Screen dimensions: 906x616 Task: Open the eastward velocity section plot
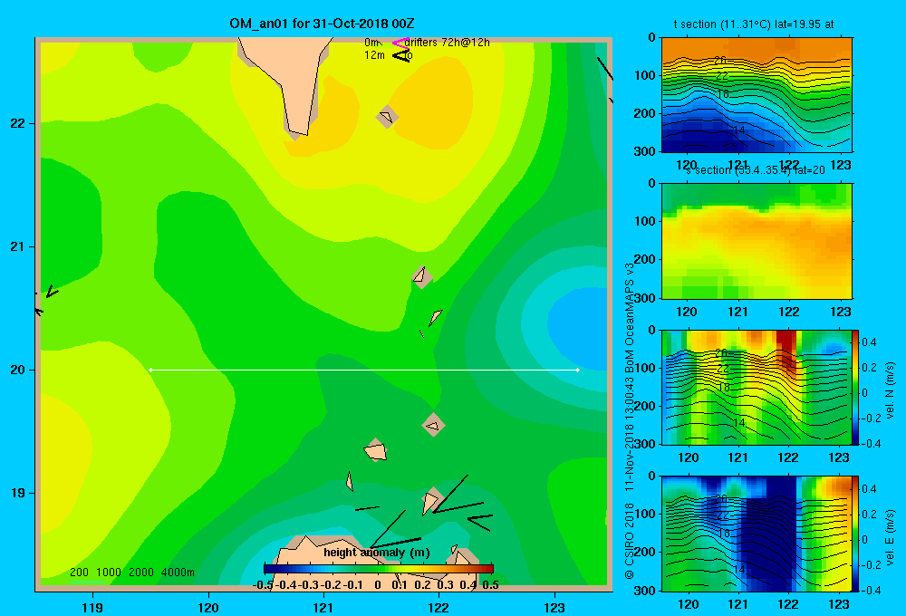pyautogui.click(x=757, y=534)
